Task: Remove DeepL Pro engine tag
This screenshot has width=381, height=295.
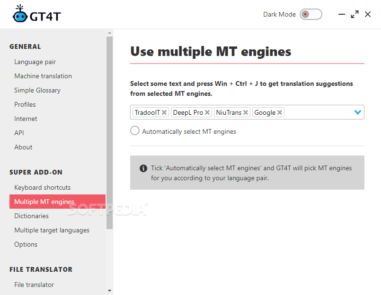Action: (207, 112)
